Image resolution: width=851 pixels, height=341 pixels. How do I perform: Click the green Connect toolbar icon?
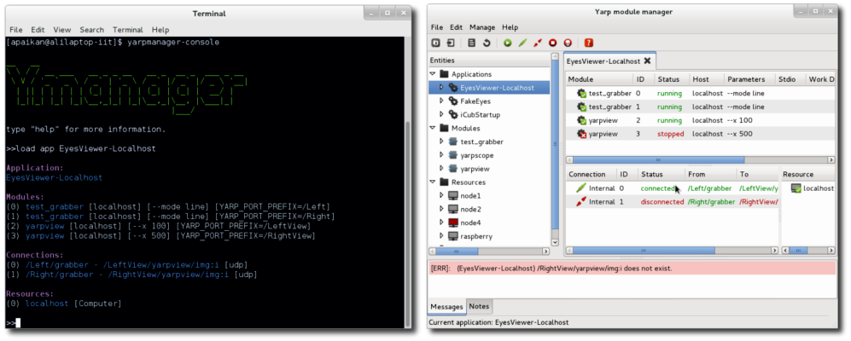(522, 43)
